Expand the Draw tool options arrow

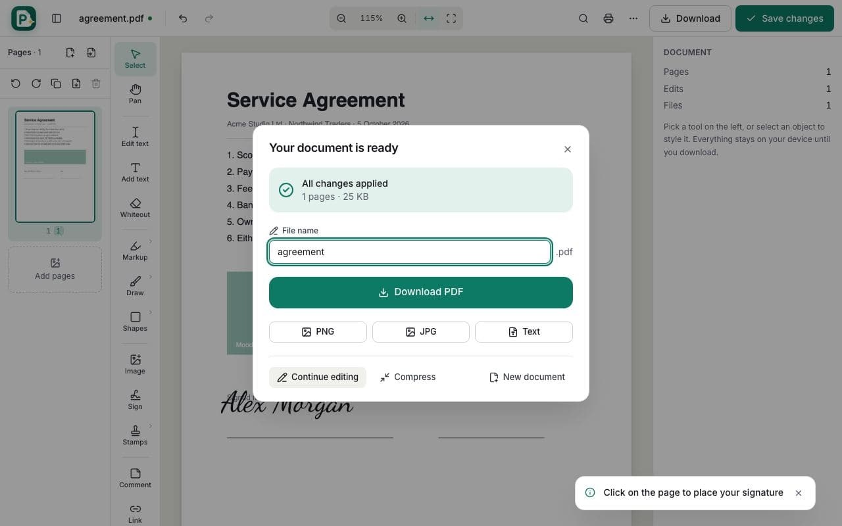pos(151,277)
